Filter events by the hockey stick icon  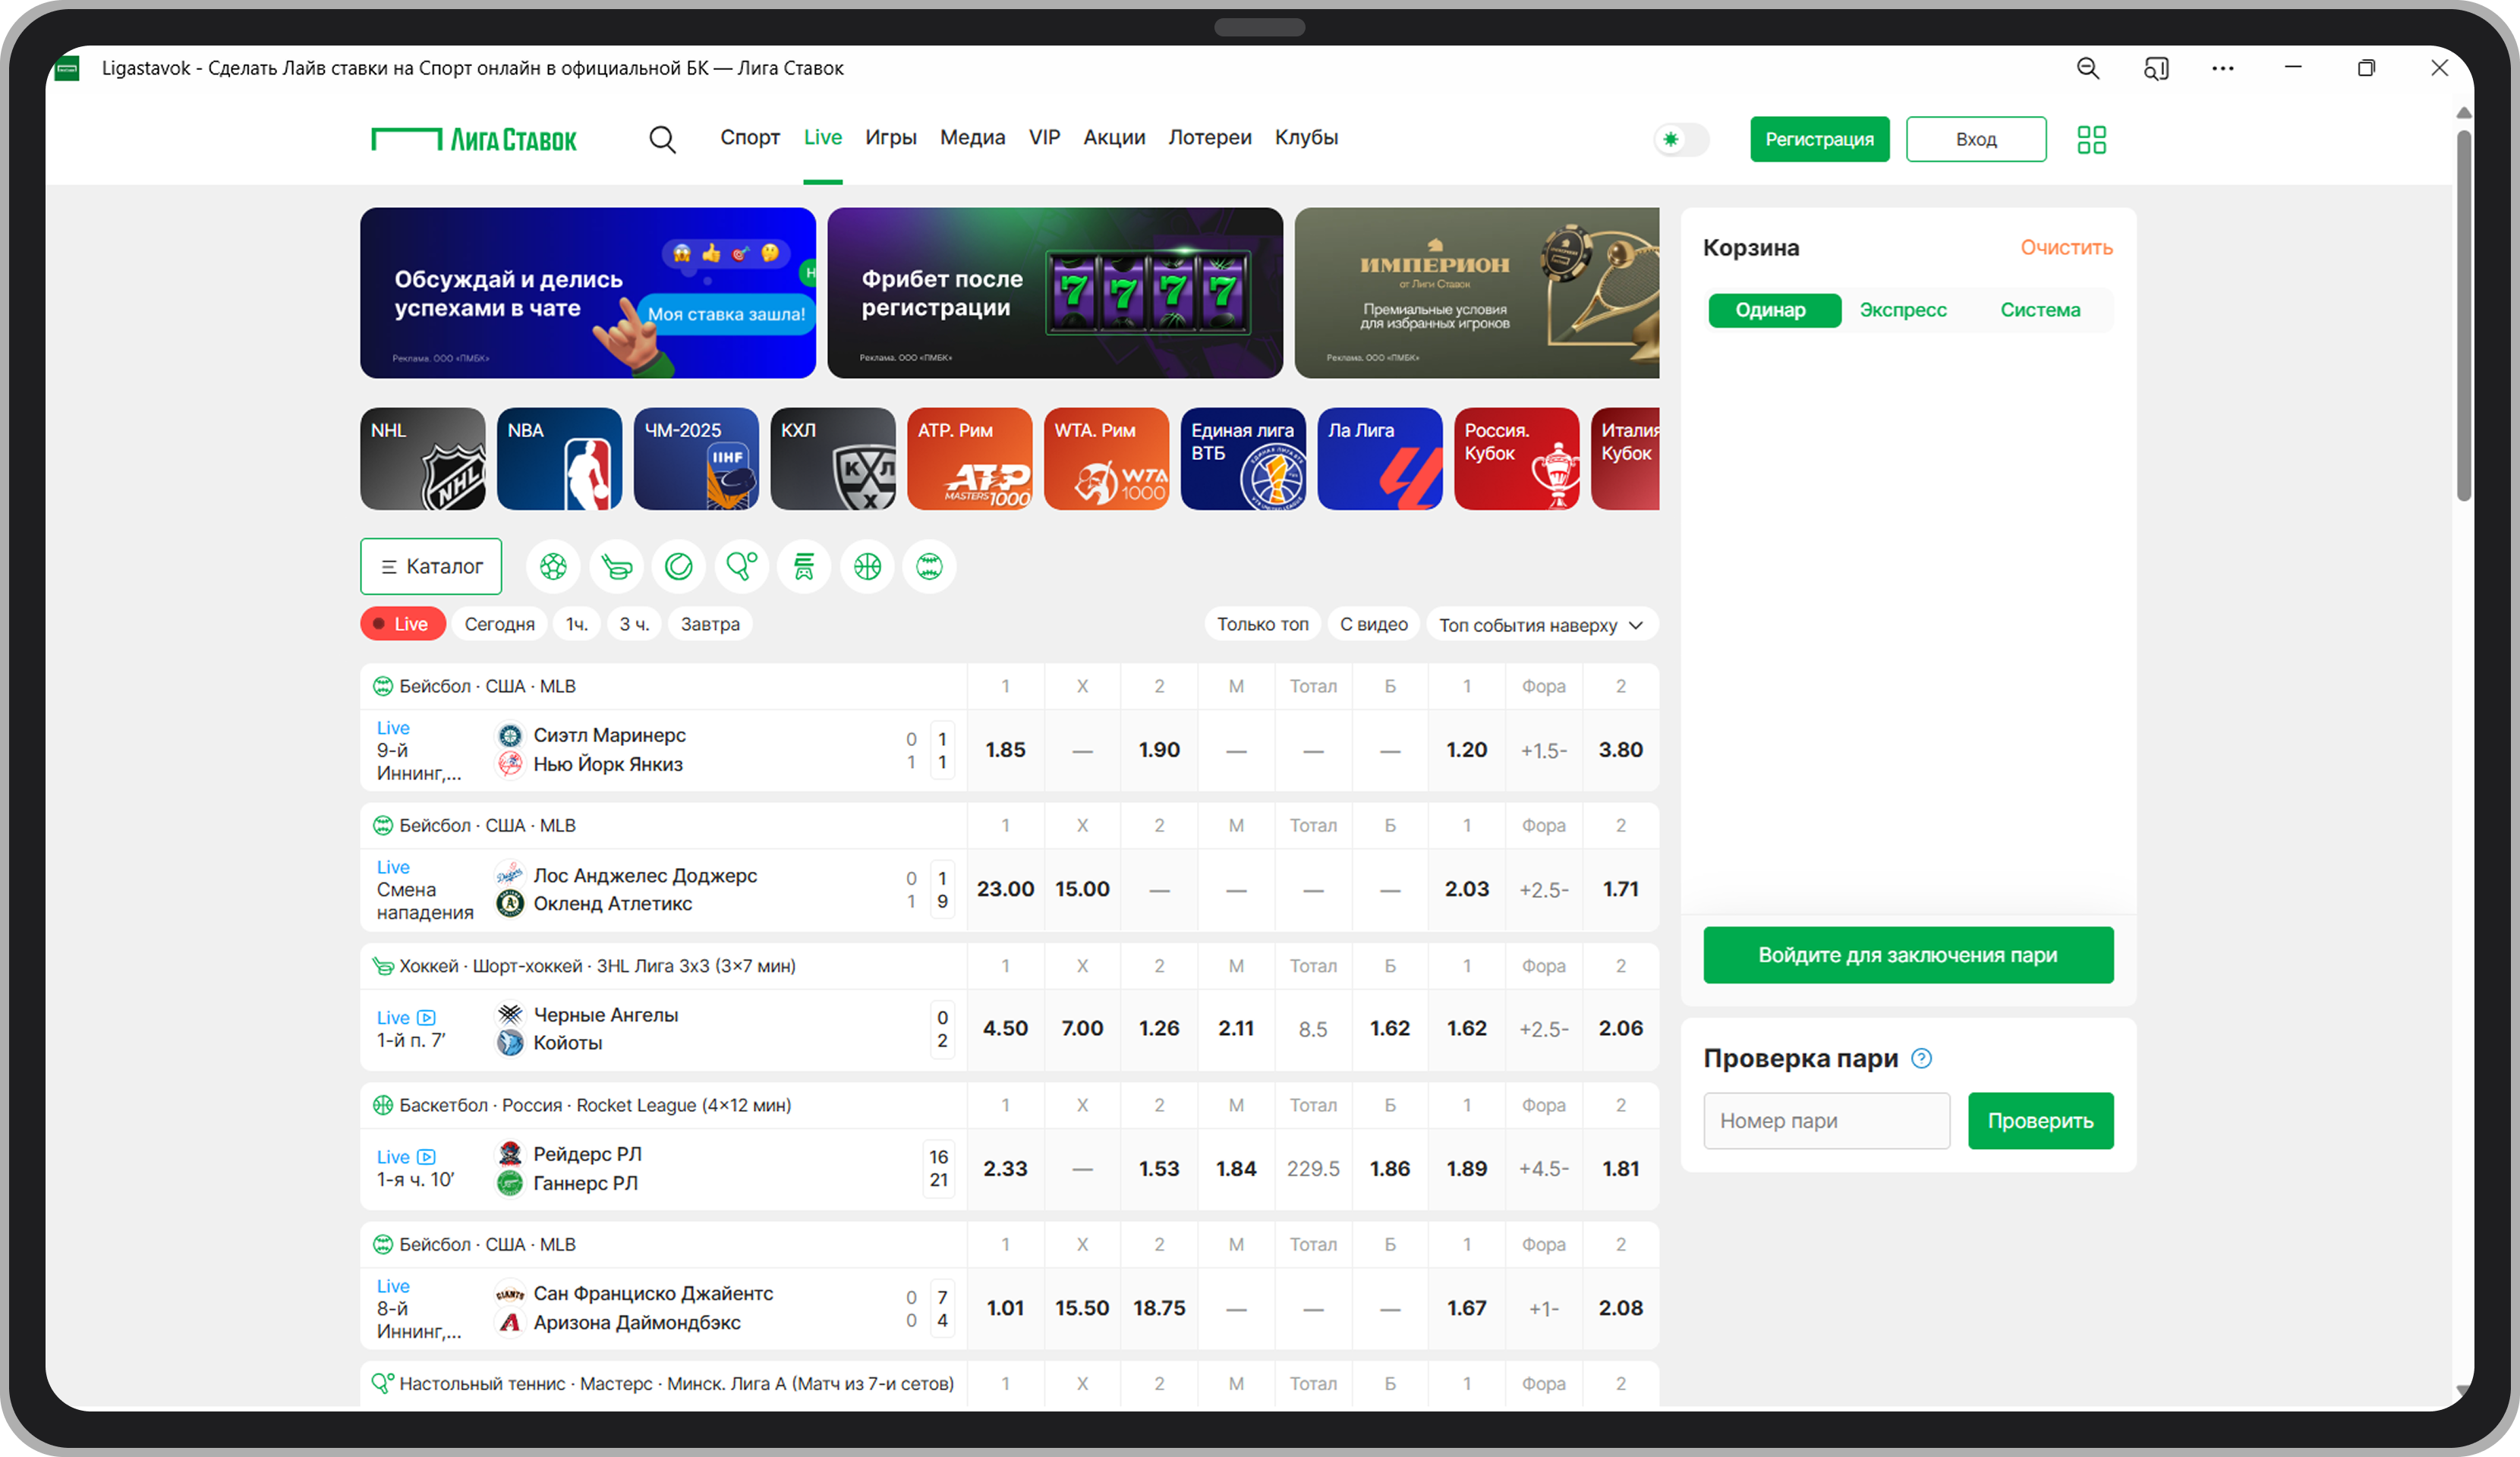click(x=616, y=567)
